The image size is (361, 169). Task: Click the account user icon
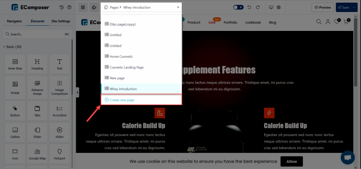328,22
